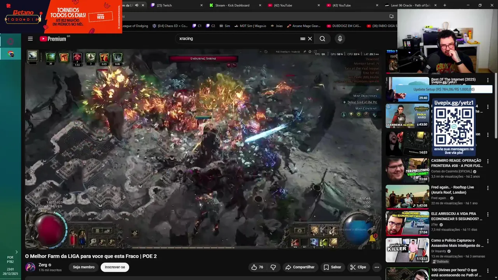The width and height of the screenshot is (498, 280).
Task: Open options menu for Guerreira Aldori video
Action: pyautogui.click(x=488, y=107)
